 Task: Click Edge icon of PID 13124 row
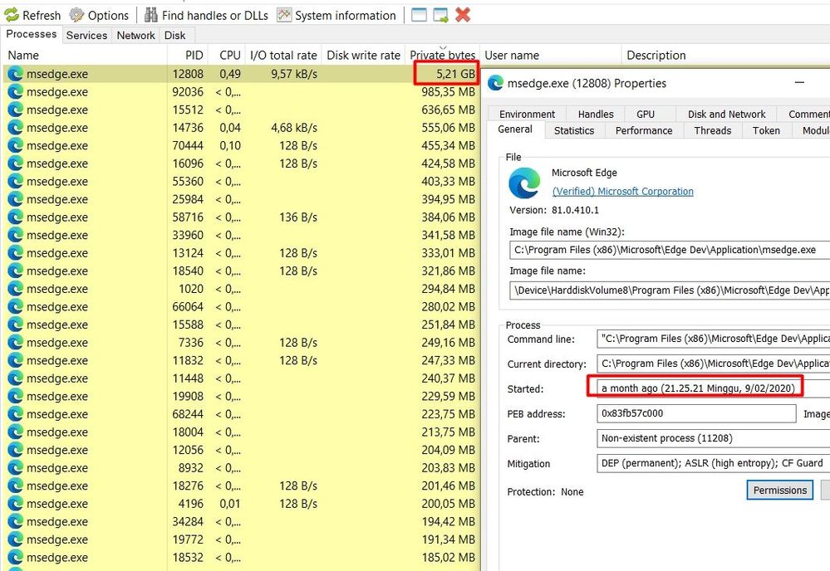[16, 253]
